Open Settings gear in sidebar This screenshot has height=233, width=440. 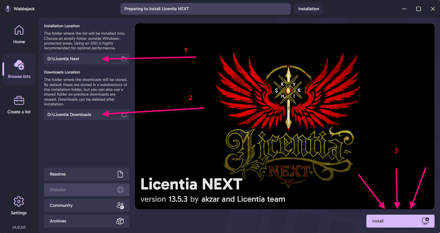pyautogui.click(x=19, y=201)
